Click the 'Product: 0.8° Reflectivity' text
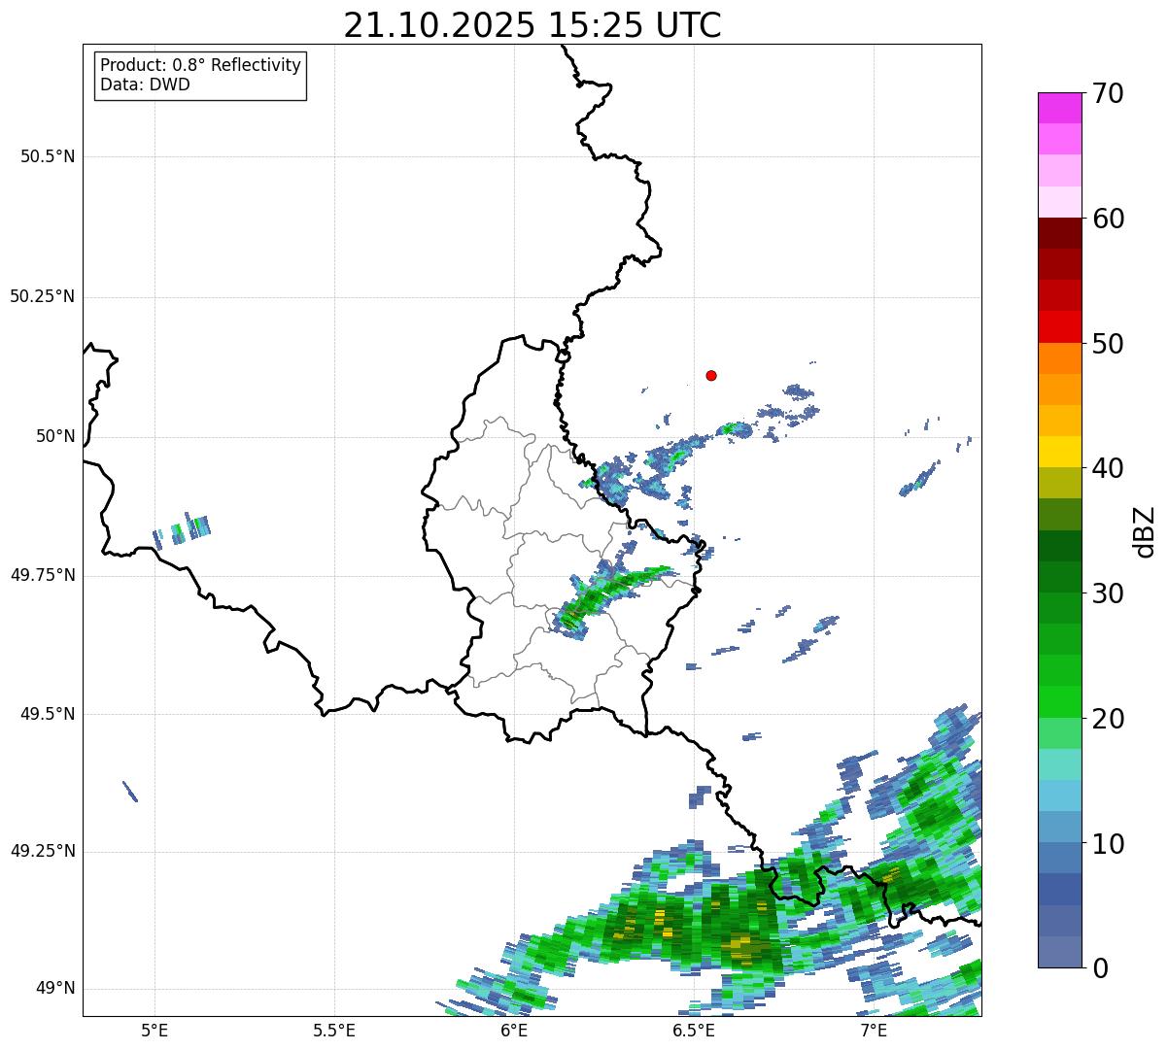 click(201, 65)
